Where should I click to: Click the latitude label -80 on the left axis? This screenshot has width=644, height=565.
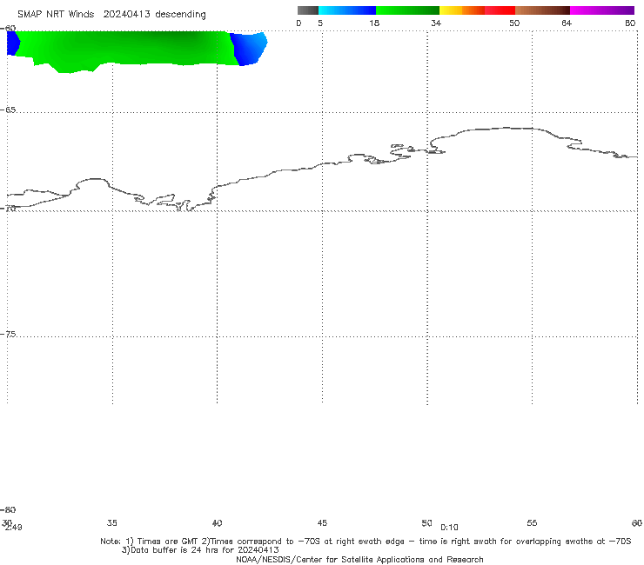tap(8, 509)
